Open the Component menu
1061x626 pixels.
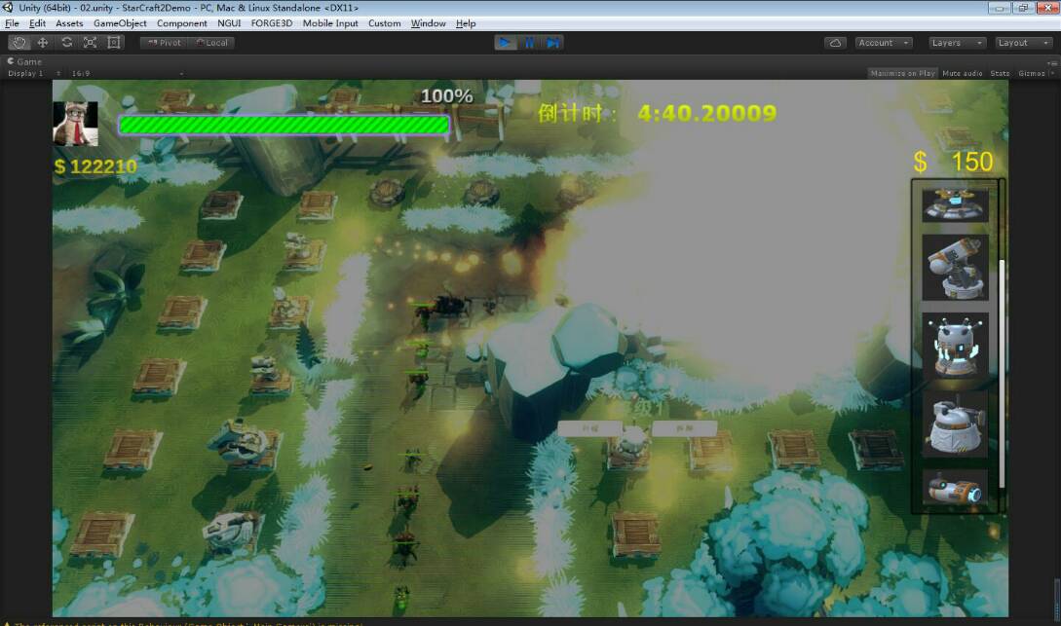click(182, 23)
